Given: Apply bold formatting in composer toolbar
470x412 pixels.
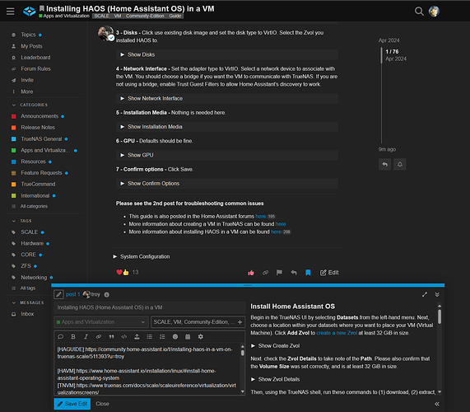Looking at the screenshot, I should pyautogui.click(x=73, y=337).
